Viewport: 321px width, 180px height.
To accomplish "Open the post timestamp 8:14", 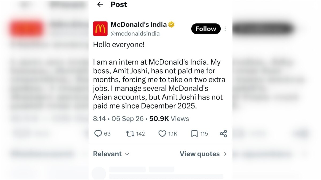I will coord(99,119).
